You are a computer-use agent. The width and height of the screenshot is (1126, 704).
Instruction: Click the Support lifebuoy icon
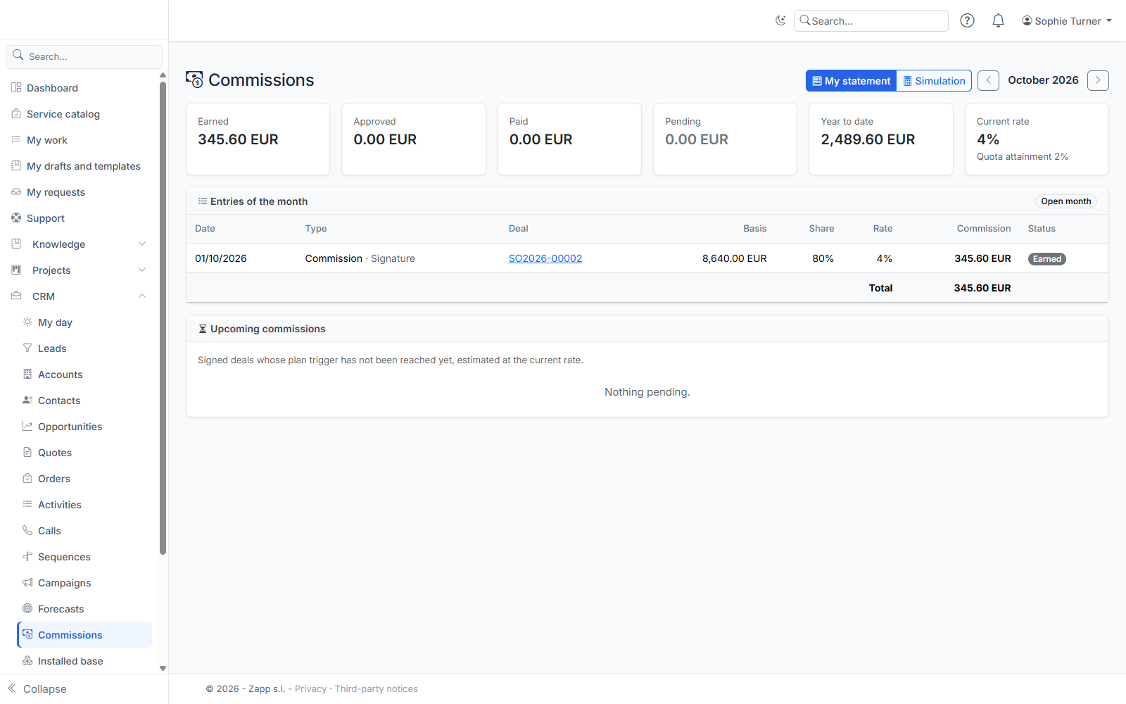pyautogui.click(x=16, y=218)
